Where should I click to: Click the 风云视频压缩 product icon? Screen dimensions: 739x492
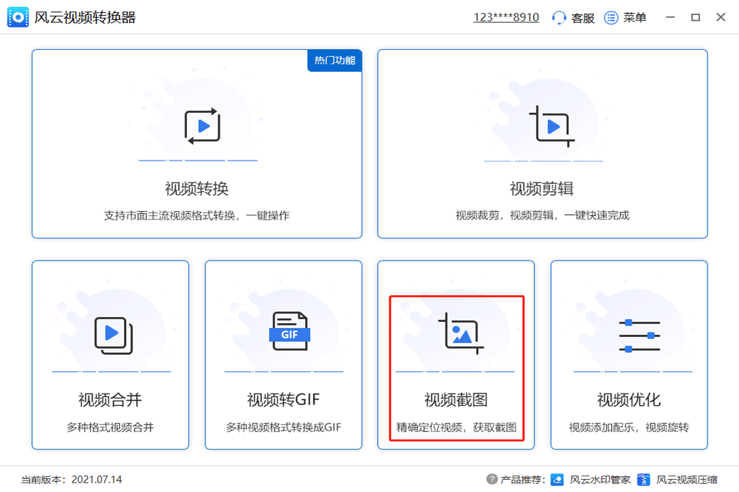(x=643, y=479)
